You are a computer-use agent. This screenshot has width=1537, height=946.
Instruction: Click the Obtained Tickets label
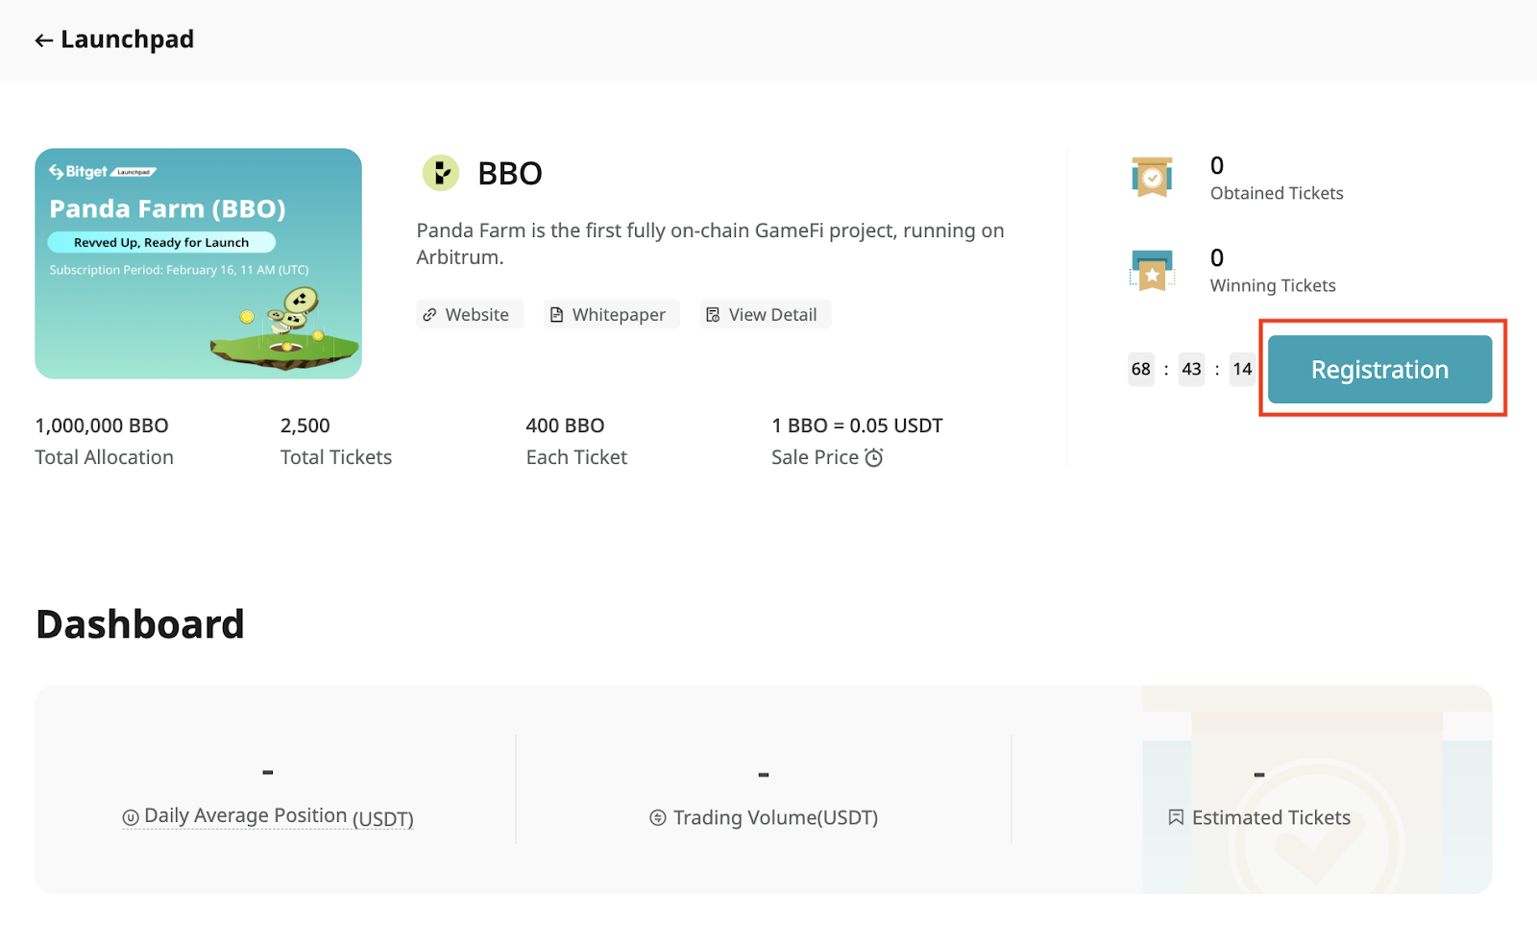tap(1277, 193)
